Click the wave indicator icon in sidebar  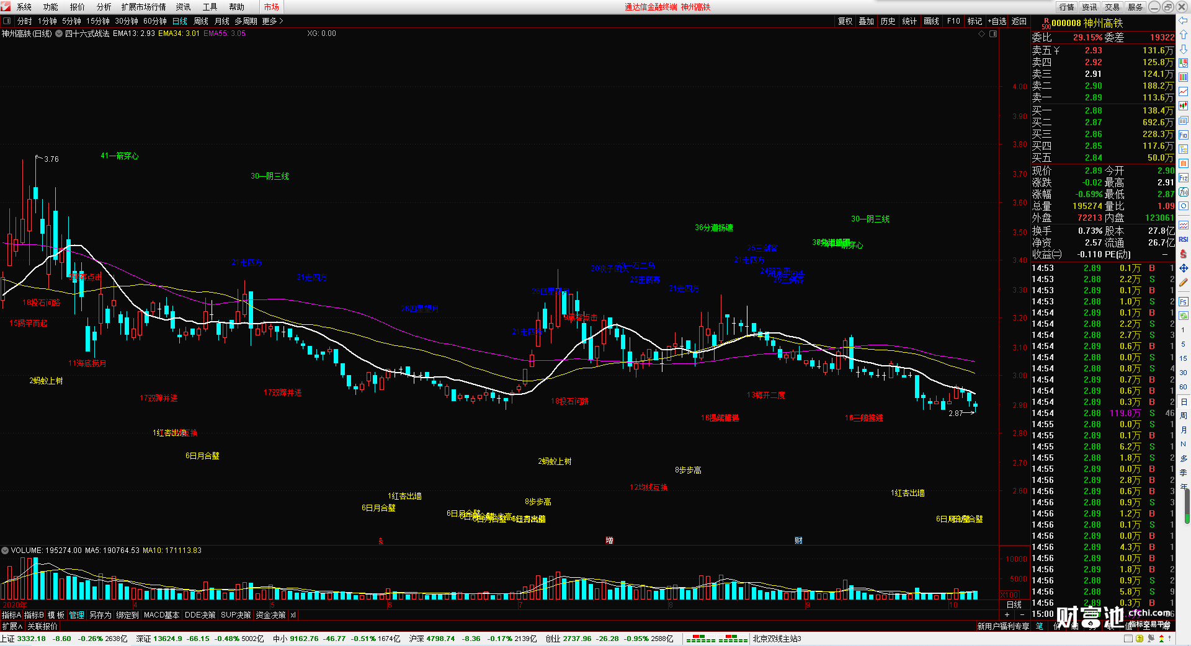[1183, 225]
